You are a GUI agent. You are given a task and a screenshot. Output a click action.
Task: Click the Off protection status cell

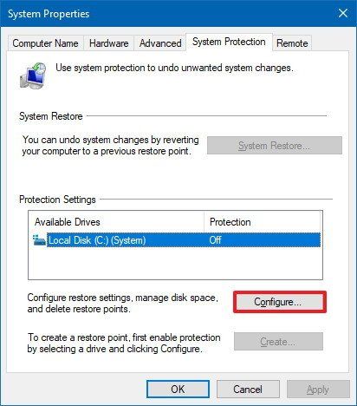click(x=216, y=240)
